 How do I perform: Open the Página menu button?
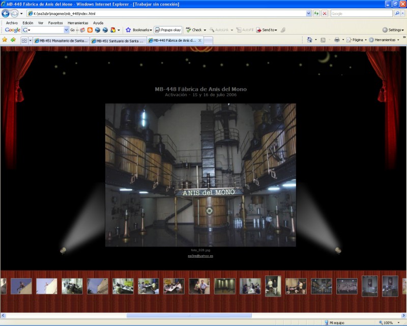(357, 40)
